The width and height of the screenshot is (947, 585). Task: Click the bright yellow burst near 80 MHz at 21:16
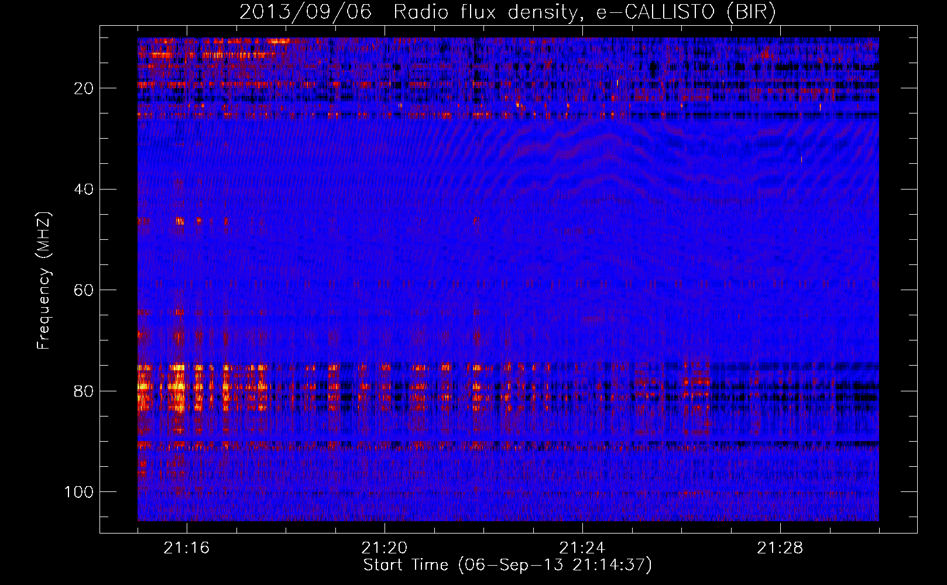[178, 387]
